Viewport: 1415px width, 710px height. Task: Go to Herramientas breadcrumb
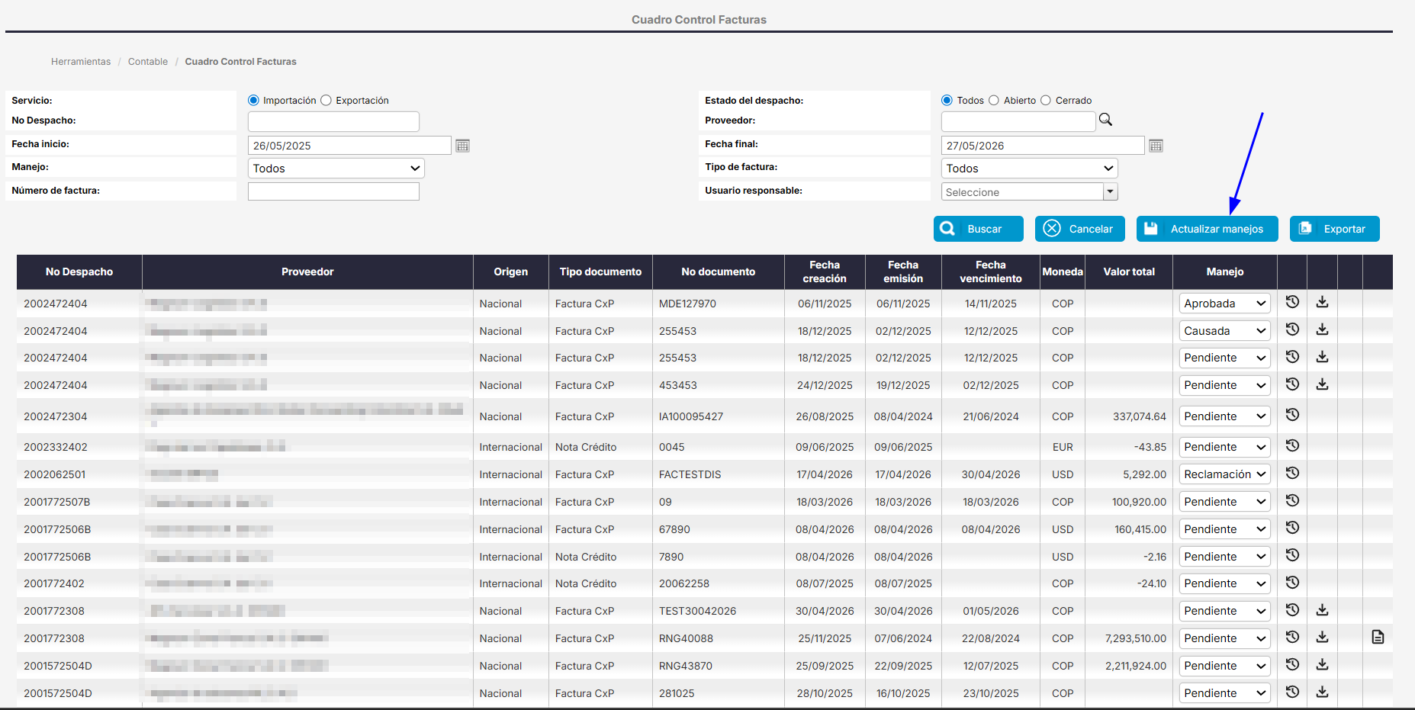81,62
